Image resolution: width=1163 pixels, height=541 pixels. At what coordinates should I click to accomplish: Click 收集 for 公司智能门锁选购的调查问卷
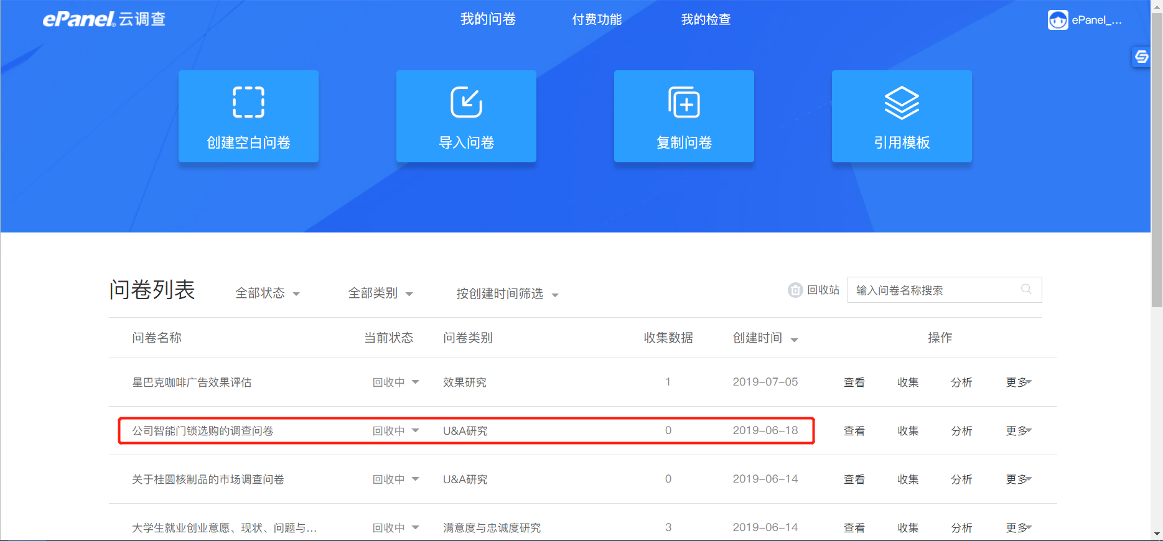[x=908, y=431]
